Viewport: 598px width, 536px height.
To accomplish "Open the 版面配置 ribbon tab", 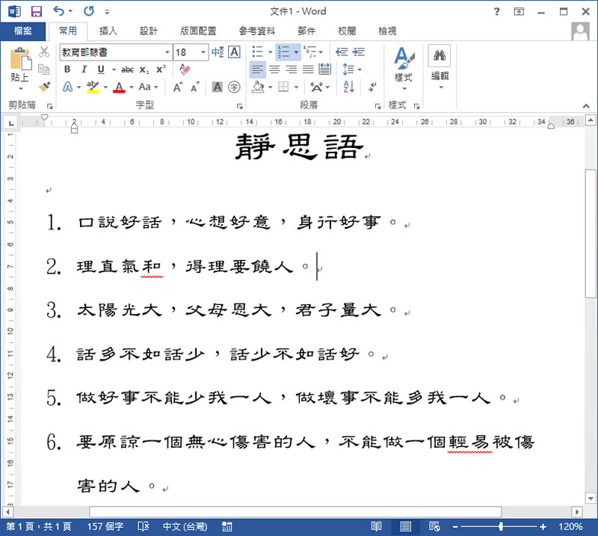I will (x=198, y=31).
